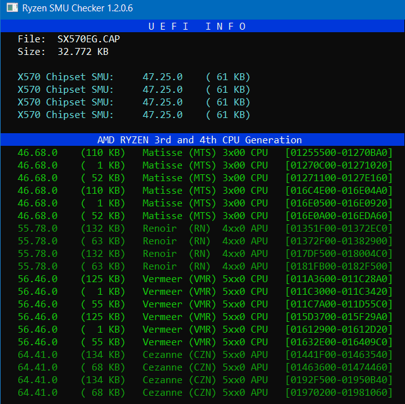Screen dimensions: 405x404
Task: Click (134 KB) size in the 0192F500 row
Action: click(x=103, y=380)
